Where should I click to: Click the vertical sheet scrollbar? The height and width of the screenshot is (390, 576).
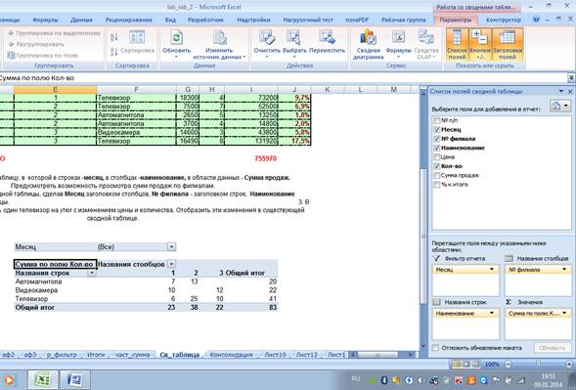click(x=422, y=237)
